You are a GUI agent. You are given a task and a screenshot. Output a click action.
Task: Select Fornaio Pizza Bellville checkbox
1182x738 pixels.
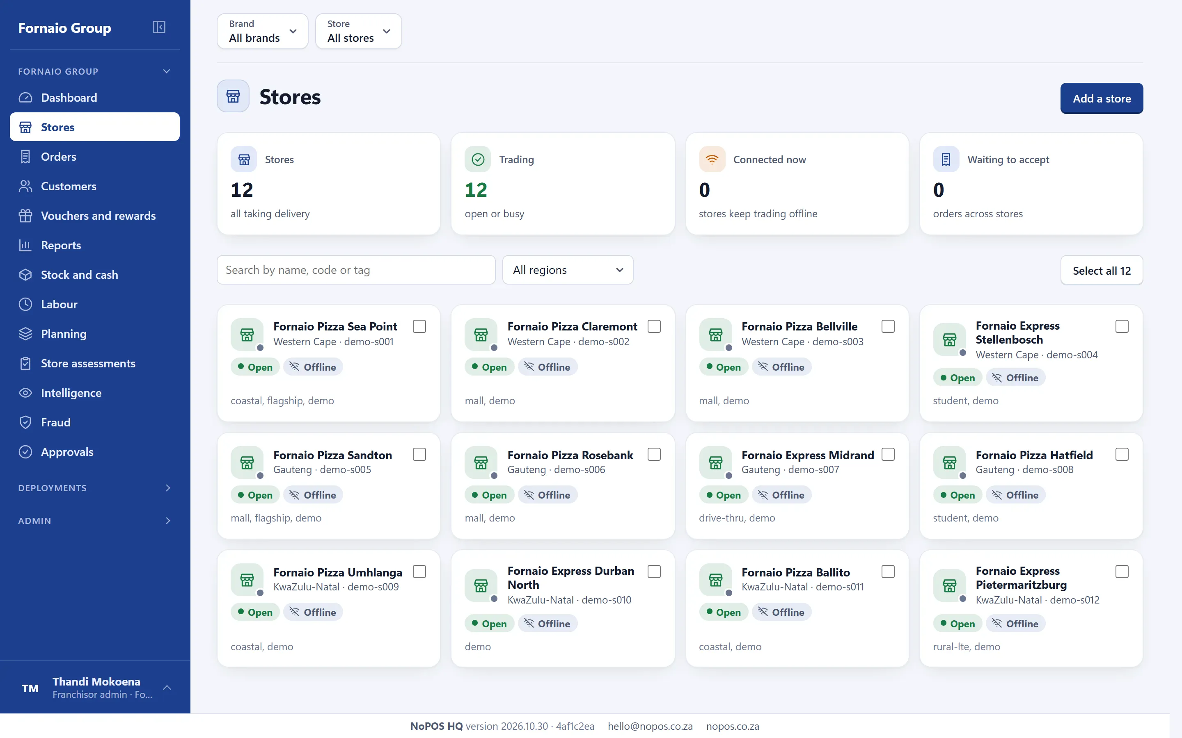[888, 326]
